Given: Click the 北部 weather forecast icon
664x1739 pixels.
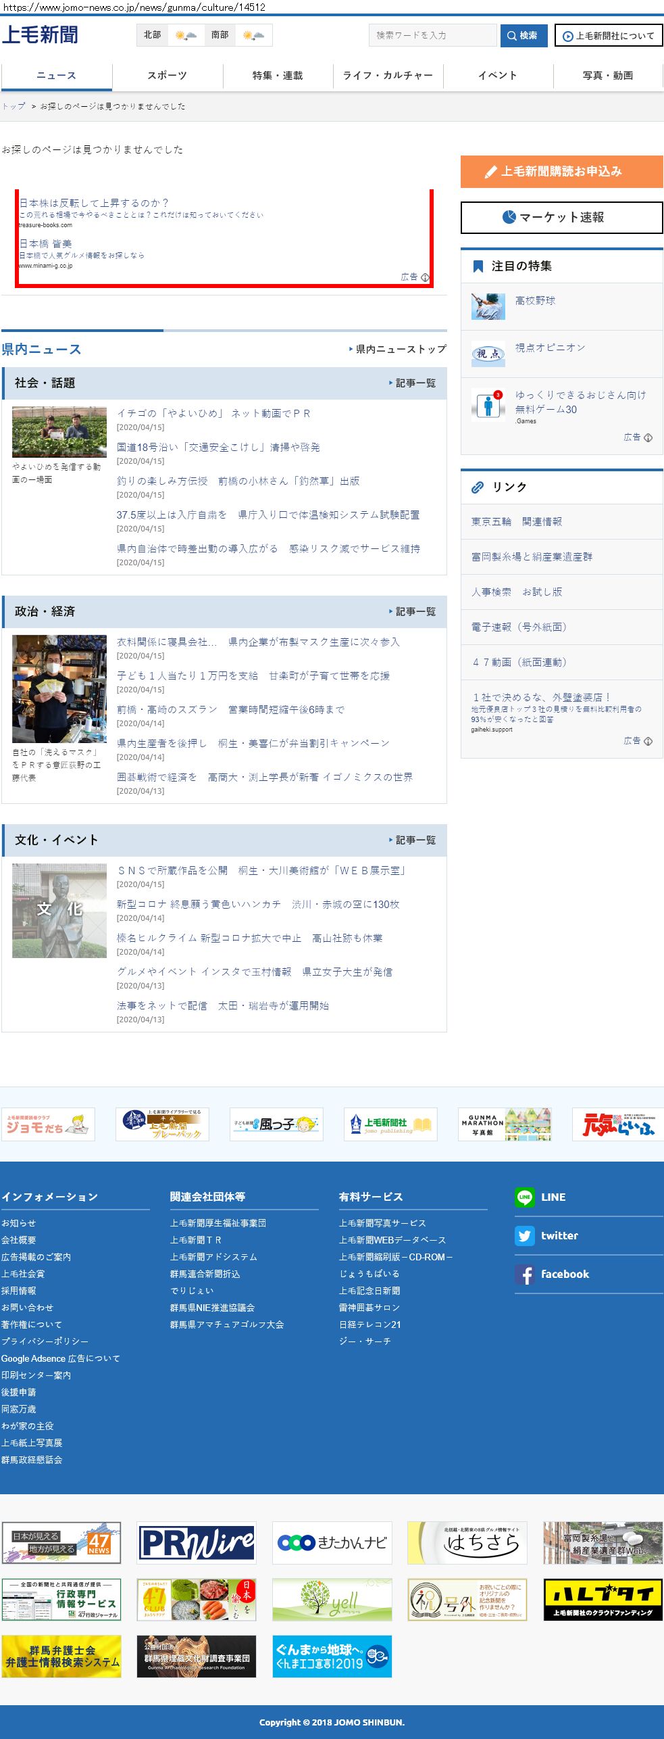Looking at the screenshot, I should point(186,35).
